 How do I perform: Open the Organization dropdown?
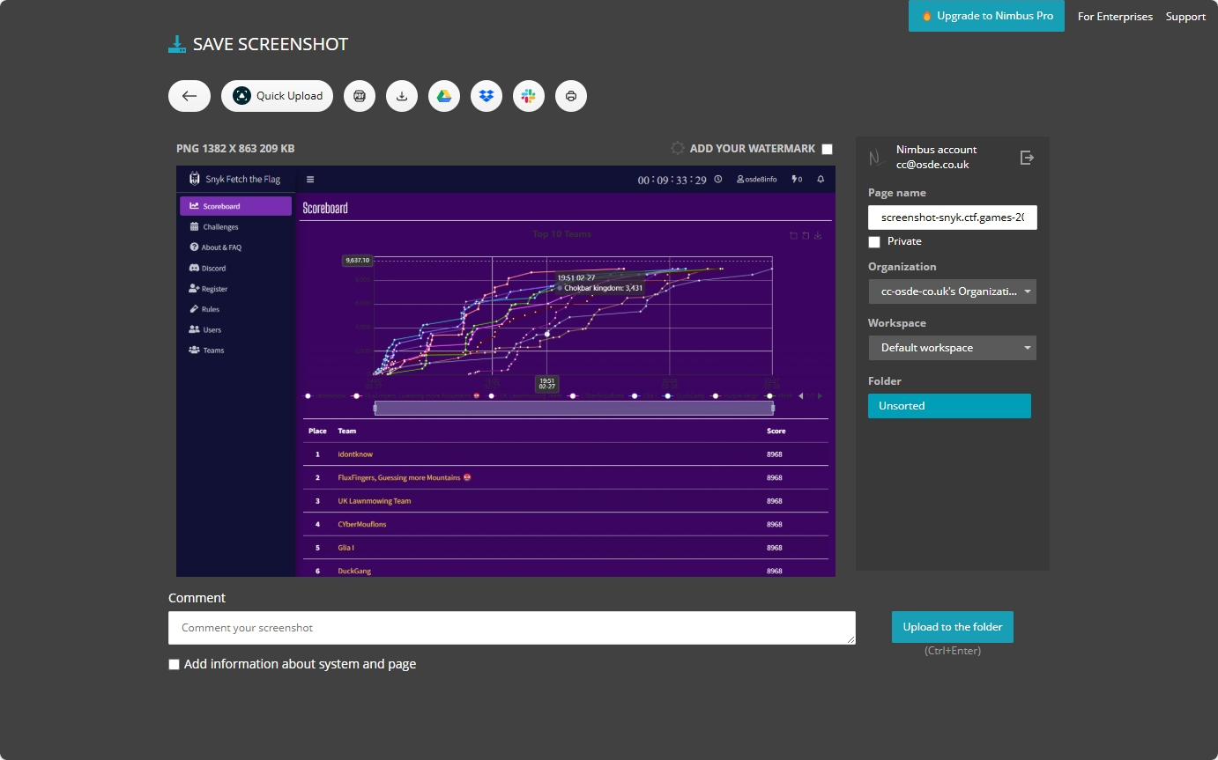[952, 291]
